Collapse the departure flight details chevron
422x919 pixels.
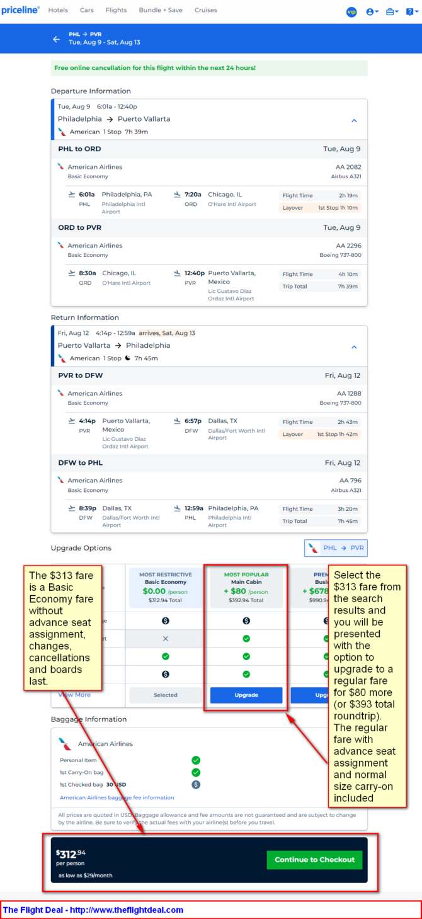354,120
